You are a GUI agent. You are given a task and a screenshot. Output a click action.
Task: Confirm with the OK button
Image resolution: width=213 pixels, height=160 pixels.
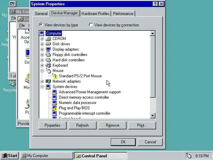(x=123, y=142)
